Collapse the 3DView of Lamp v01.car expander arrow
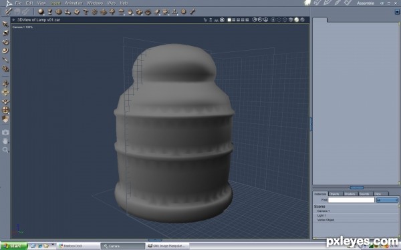This screenshot has width=401, height=250. [13, 19]
